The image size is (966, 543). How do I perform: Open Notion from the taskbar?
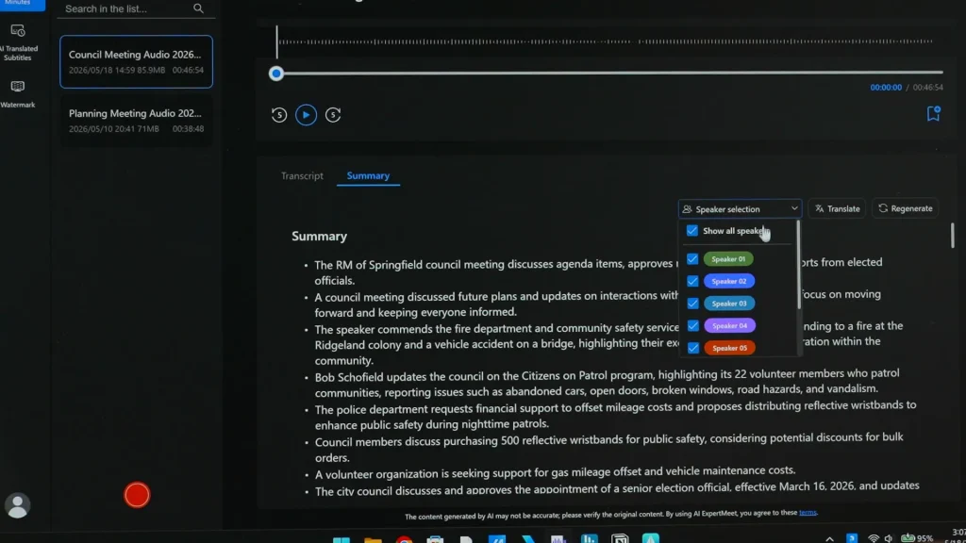(x=620, y=538)
